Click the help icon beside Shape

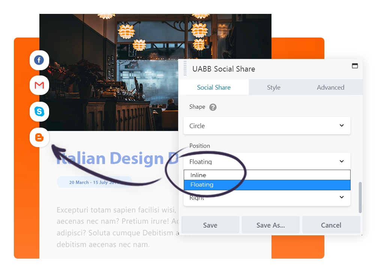pyautogui.click(x=213, y=107)
